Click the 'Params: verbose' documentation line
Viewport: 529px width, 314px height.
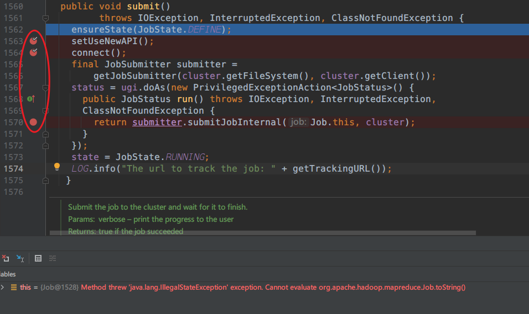point(151,219)
